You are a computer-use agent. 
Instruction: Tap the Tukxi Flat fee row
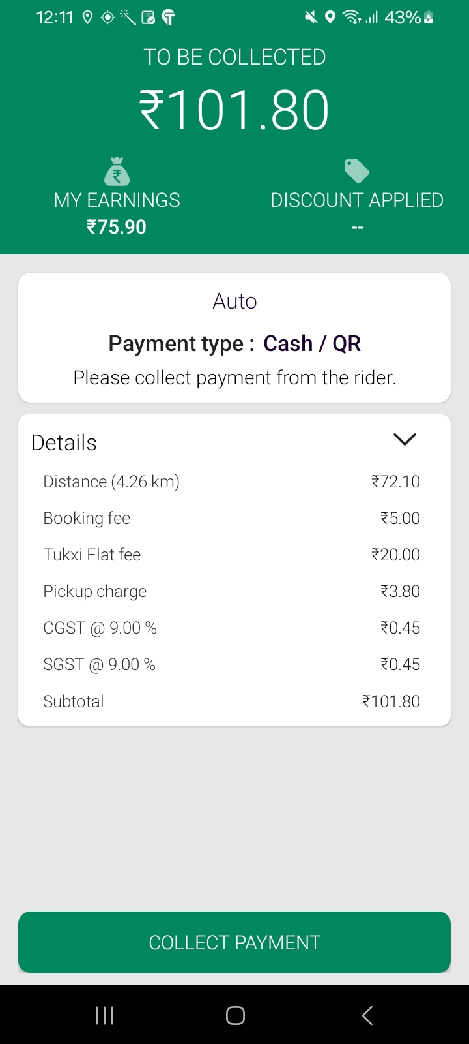(231, 555)
